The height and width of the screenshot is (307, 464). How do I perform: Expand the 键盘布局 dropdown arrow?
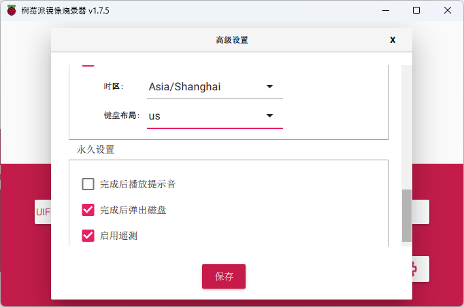(269, 115)
